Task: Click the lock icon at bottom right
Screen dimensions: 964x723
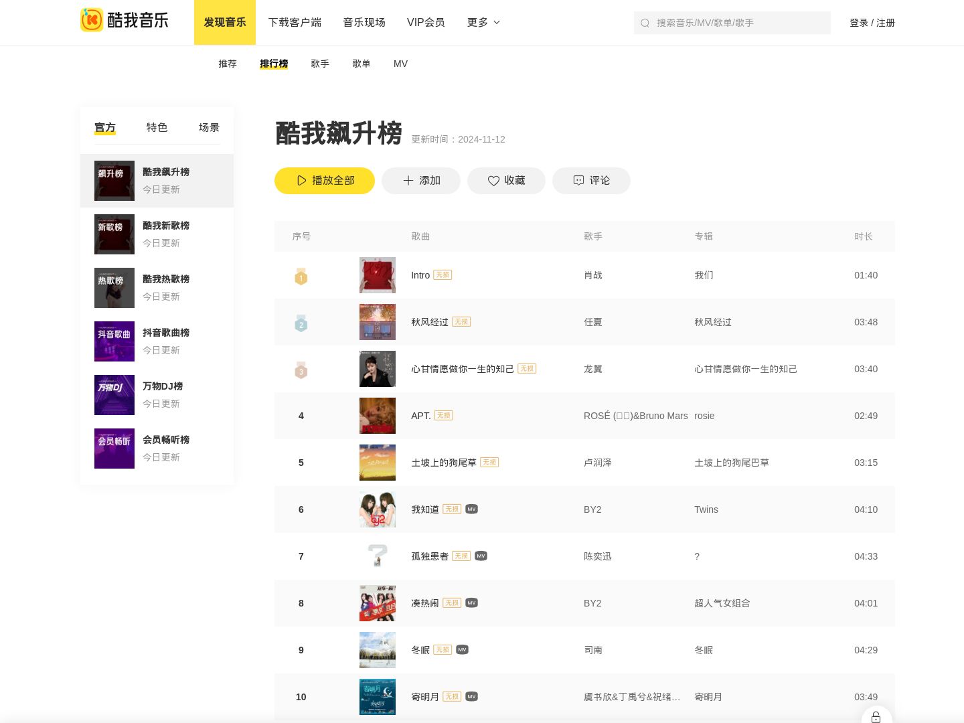Action: [876, 717]
